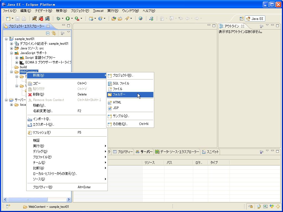Open the Tomcat menu in menu bar

(x=98, y=11)
